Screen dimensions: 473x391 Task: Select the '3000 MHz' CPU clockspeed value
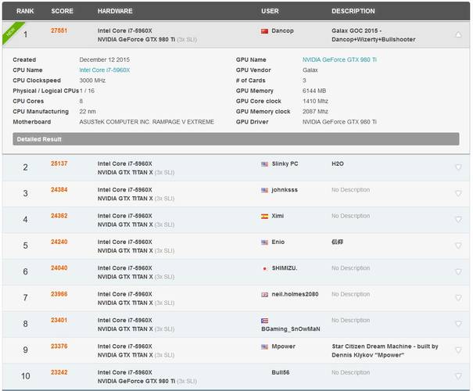[92, 81]
